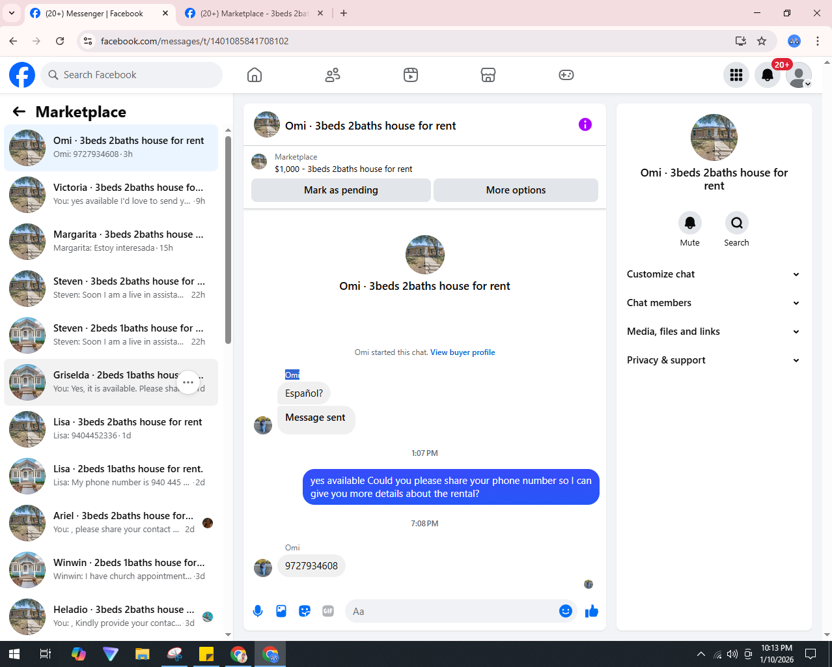
Task: Open the emoji smiley picker
Action: (566, 611)
